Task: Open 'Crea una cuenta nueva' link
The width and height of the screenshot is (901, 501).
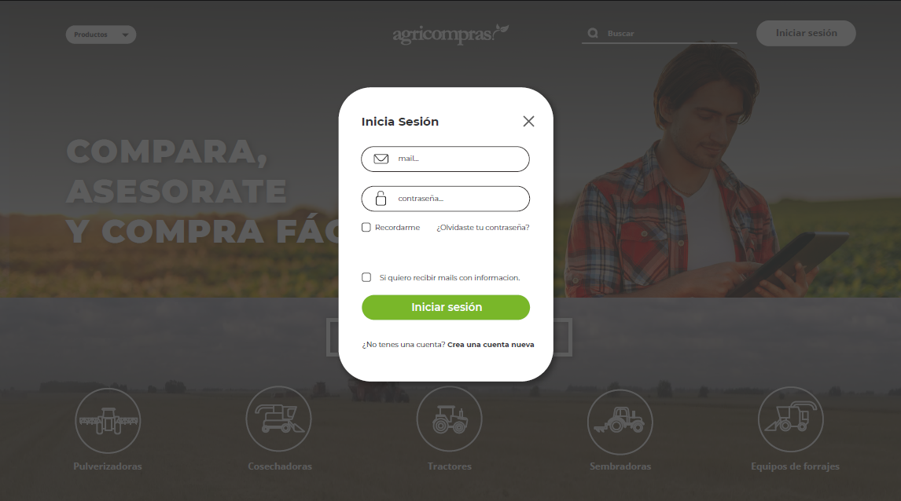Action: click(x=491, y=345)
